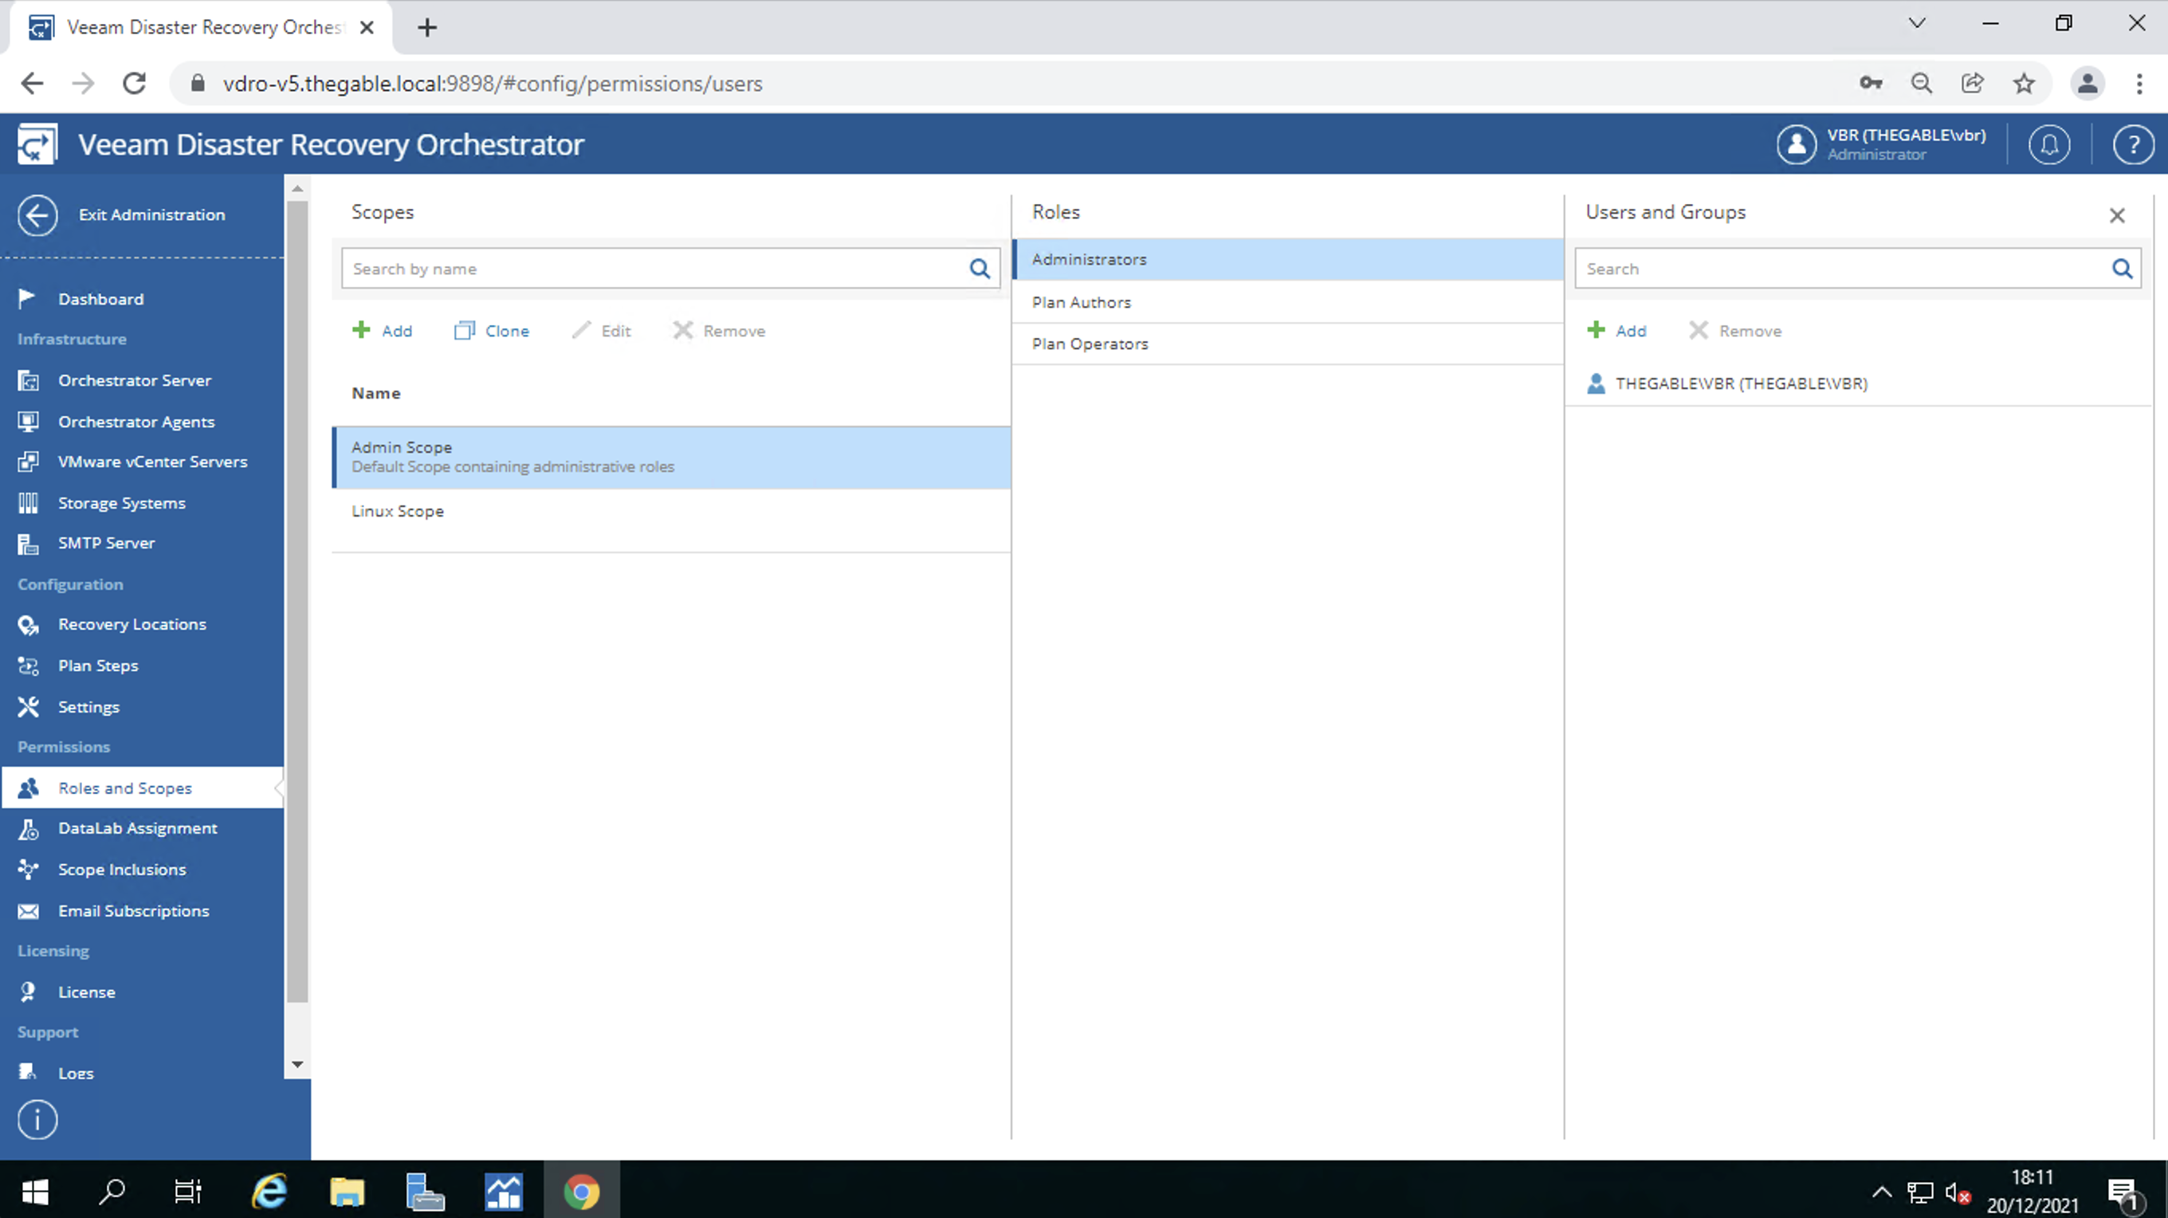Show hidden system tray icons
Screen dimensions: 2168x1218
pyautogui.click(x=1883, y=1192)
